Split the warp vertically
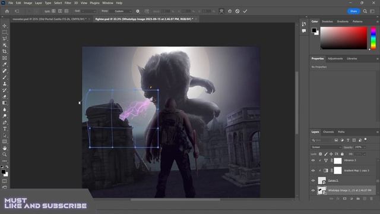This screenshot has width=380, height=214. [x=60, y=11]
